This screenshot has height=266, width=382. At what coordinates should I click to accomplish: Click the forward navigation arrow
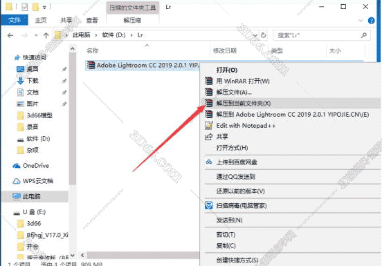[25, 35]
